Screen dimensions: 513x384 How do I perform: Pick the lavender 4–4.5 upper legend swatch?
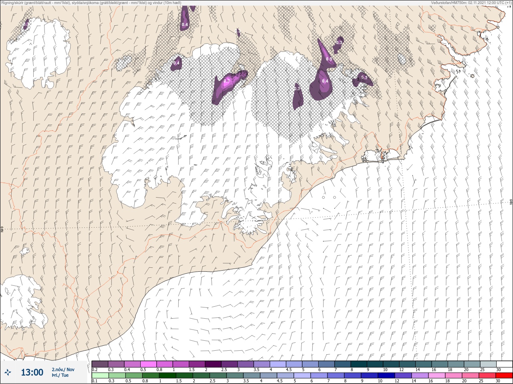coord(278,364)
